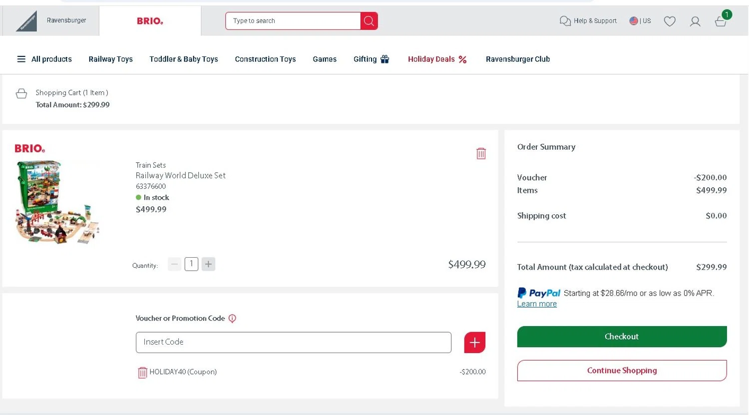This screenshot has height=415, width=749.
Task: Open Ravensburger Club menu item
Action: (518, 59)
